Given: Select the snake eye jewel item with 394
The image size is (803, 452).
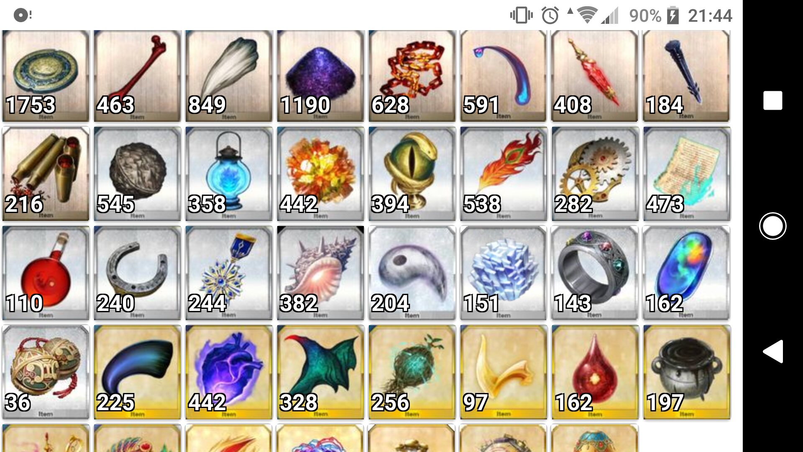Looking at the screenshot, I should click(412, 174).
